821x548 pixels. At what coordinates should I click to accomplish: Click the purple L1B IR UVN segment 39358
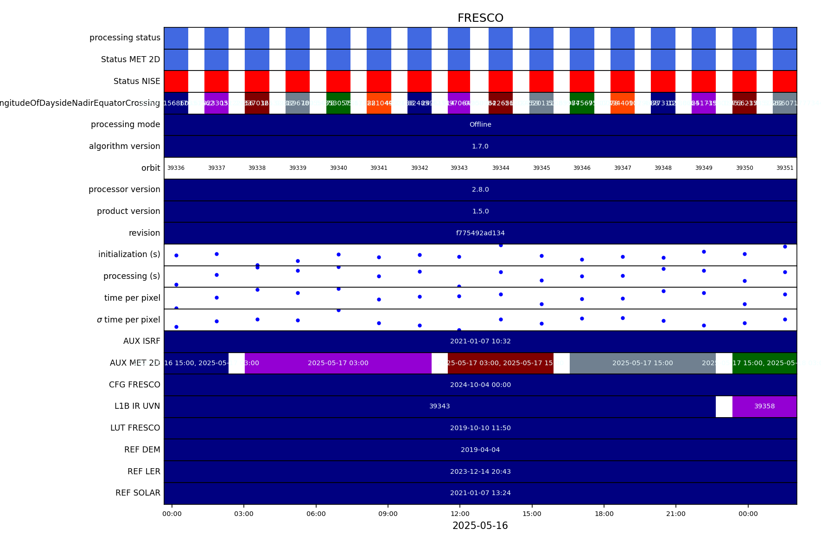[764, 406]
